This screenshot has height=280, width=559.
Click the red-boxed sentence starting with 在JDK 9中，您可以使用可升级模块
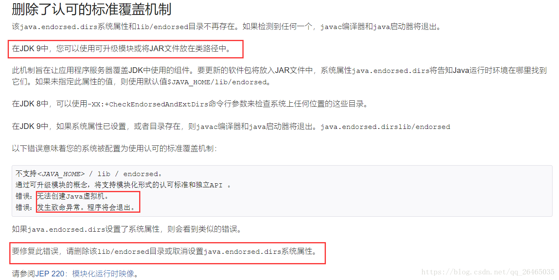[121, 49]
